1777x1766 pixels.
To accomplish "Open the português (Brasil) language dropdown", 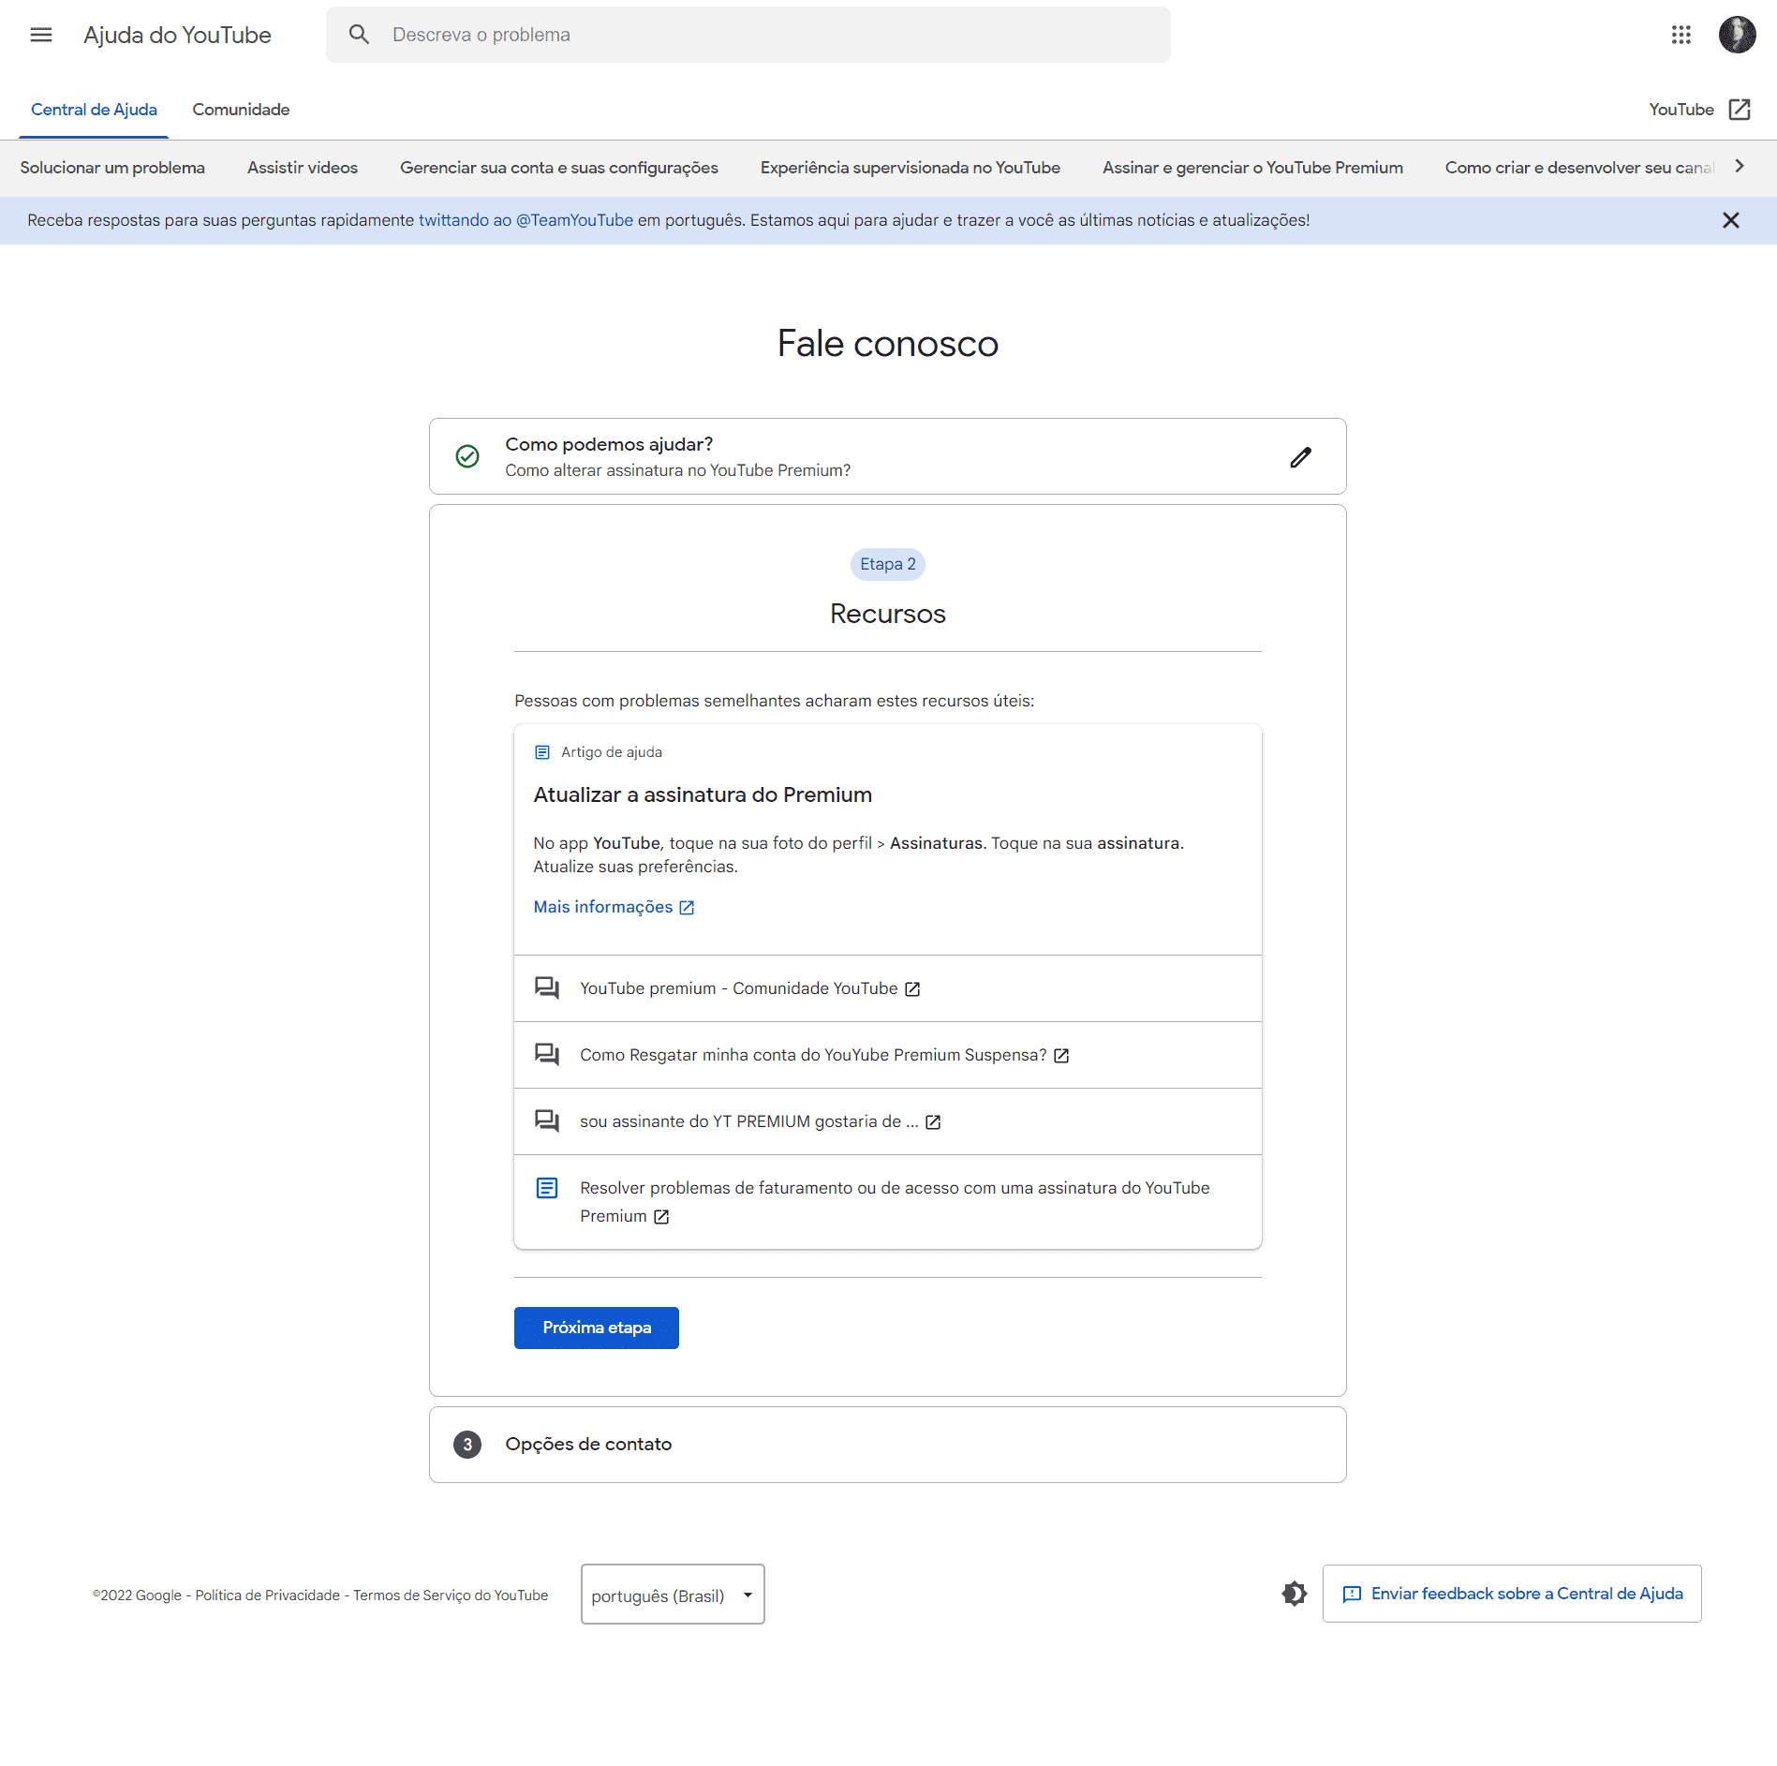I will pyautogui.click(x=673, y=1595).
